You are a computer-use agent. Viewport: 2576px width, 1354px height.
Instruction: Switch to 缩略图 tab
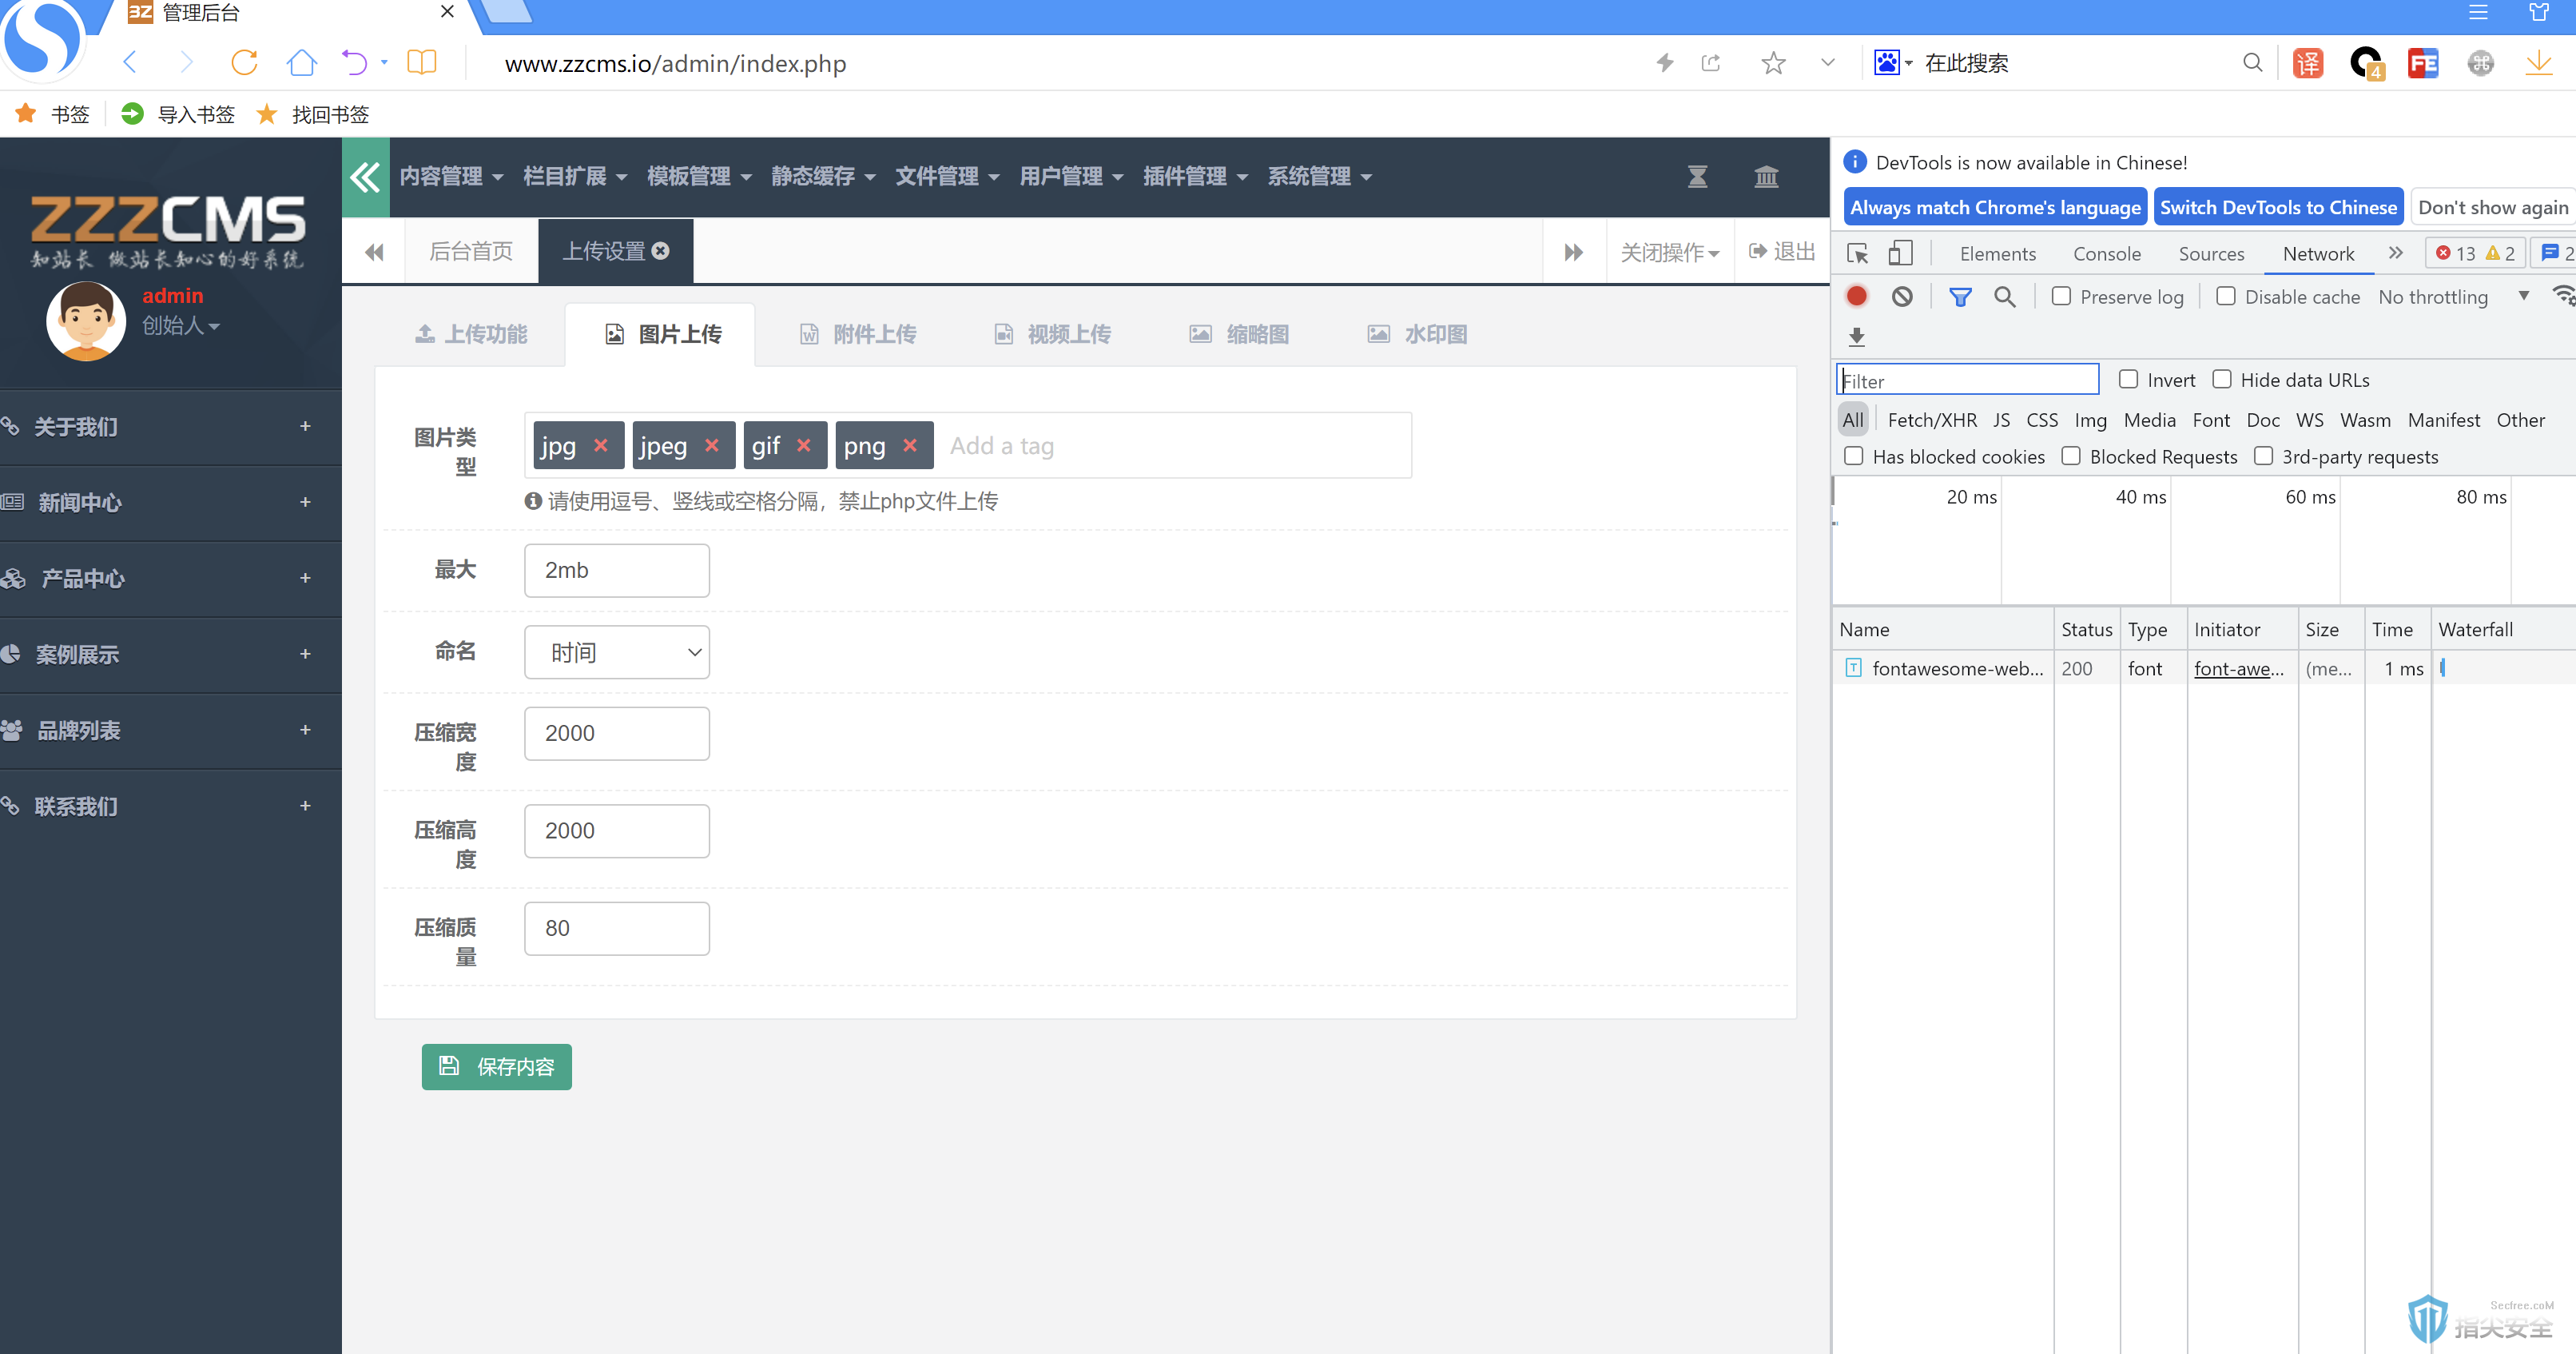(1239, 334)
